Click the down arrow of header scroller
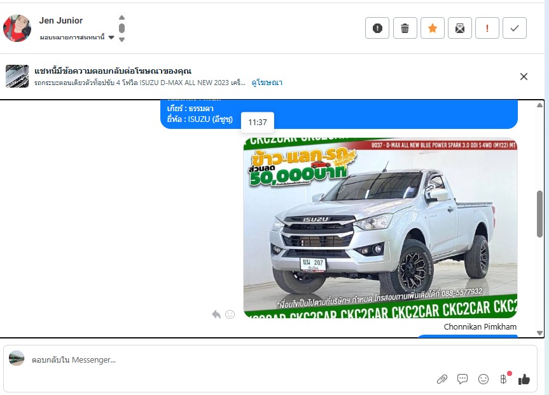Image resolution: width=549 pixels, height=395 pixels. 122,39
